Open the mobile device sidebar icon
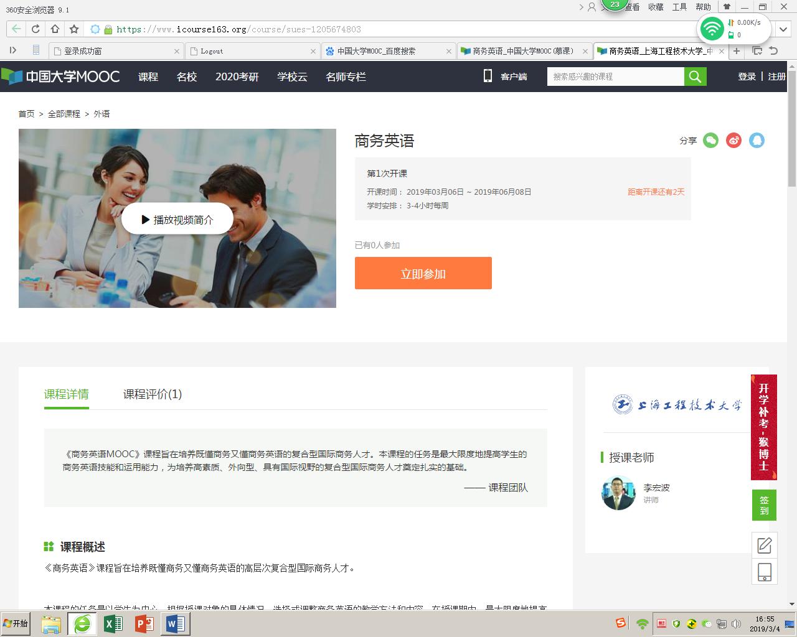797x637 pixels. [x=764, y=572]
